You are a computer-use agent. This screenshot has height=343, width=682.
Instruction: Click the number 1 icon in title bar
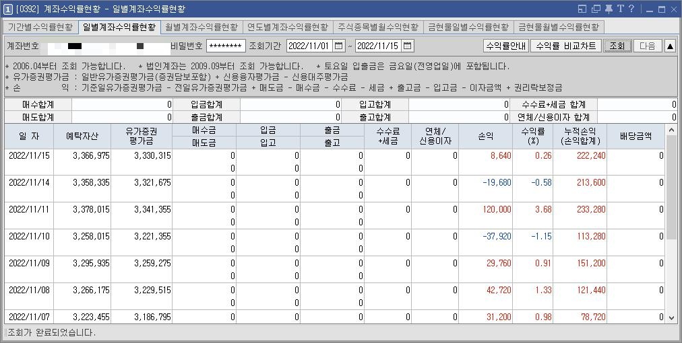[x=8, y=9]
